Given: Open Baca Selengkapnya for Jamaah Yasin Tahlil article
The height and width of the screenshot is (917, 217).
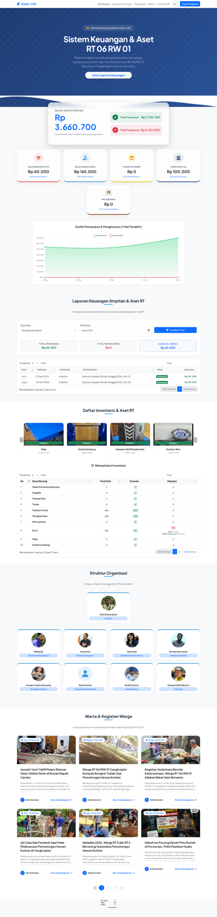Looking at the screenshot, I should (x=61, y=800).
